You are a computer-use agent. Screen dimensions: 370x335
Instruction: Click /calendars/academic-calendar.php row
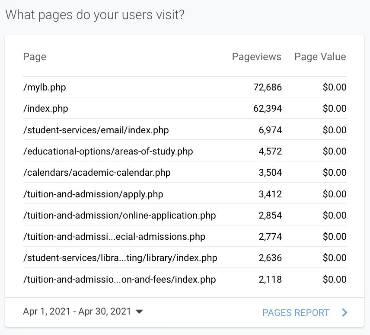[x=185, y=172]
